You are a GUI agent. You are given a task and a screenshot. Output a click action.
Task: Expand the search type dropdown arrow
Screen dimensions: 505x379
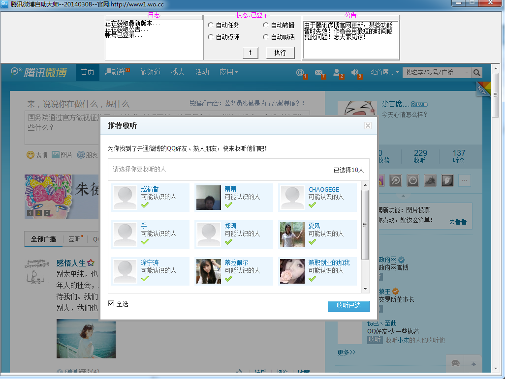click(x=466, y=72)
